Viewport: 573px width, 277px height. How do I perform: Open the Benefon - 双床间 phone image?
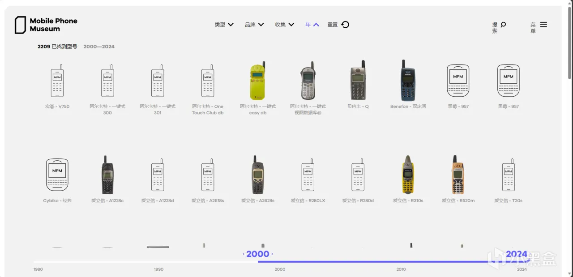click(408, 81)
